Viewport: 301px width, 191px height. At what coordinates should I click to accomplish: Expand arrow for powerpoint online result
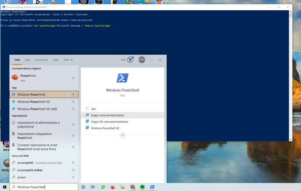pos(73,170)
